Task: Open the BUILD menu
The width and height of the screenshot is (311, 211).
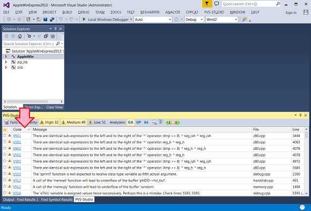Action: coord(67,12)
